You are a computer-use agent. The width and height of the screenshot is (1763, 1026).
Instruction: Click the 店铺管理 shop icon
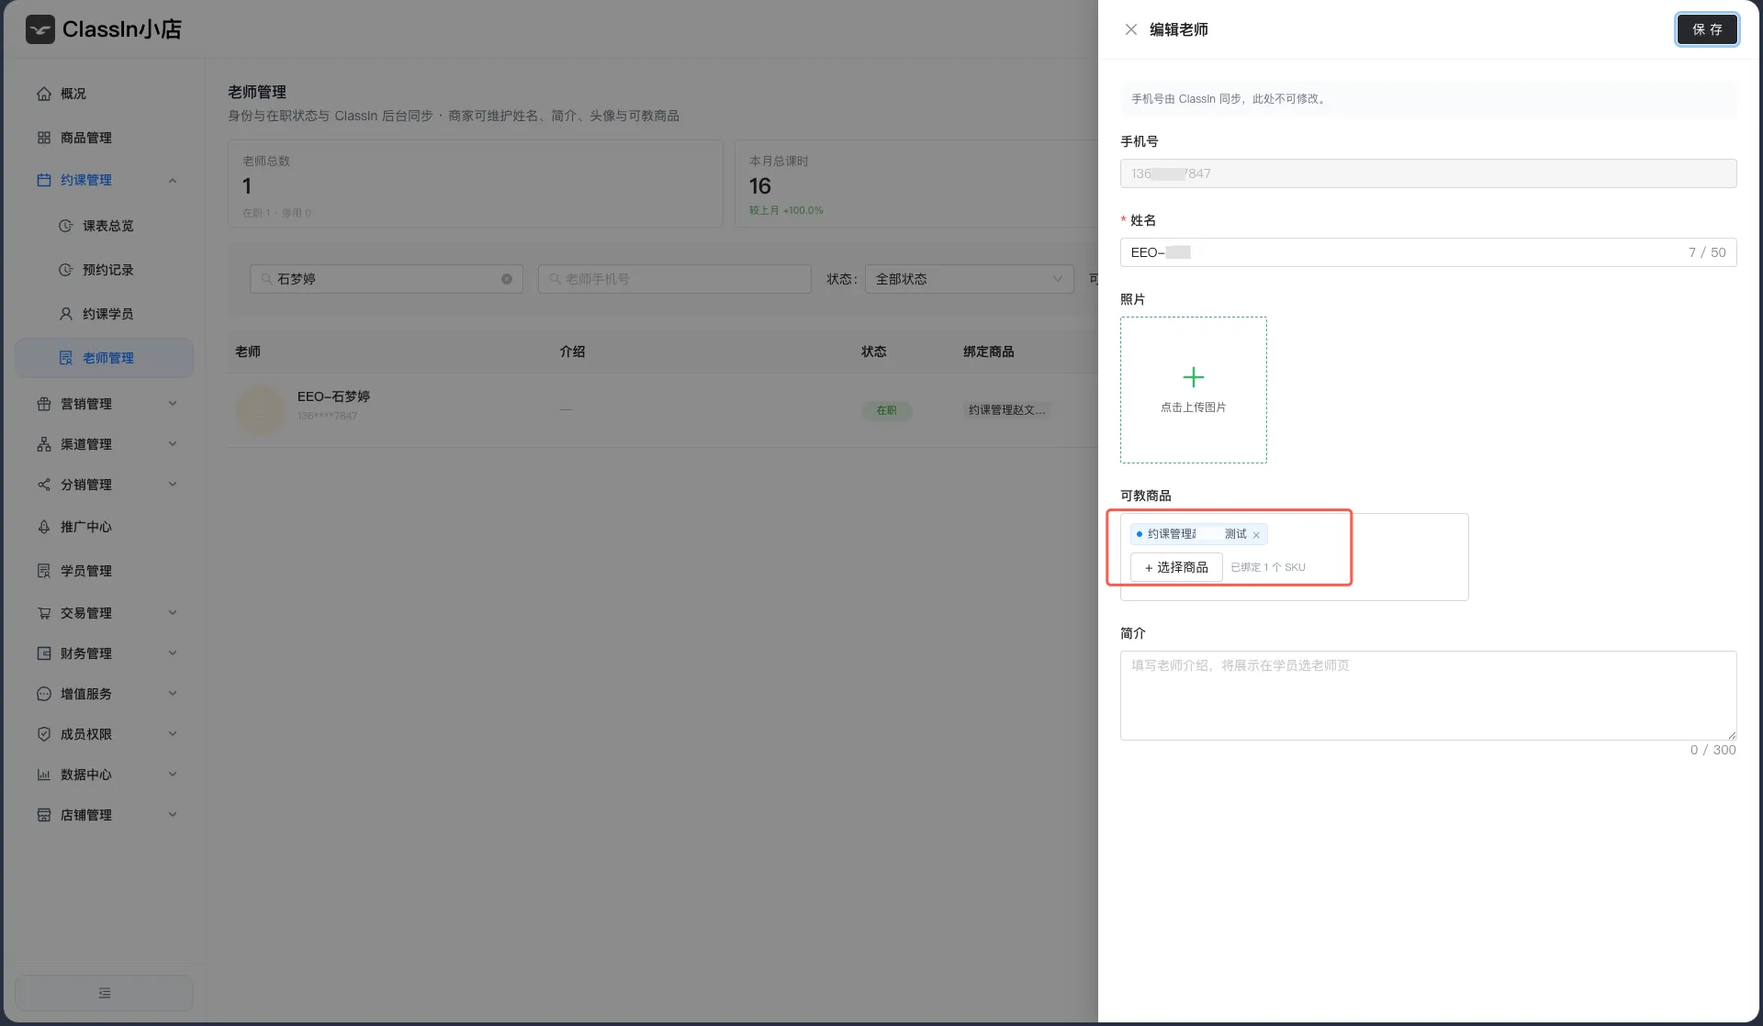[x=44, y=815]
